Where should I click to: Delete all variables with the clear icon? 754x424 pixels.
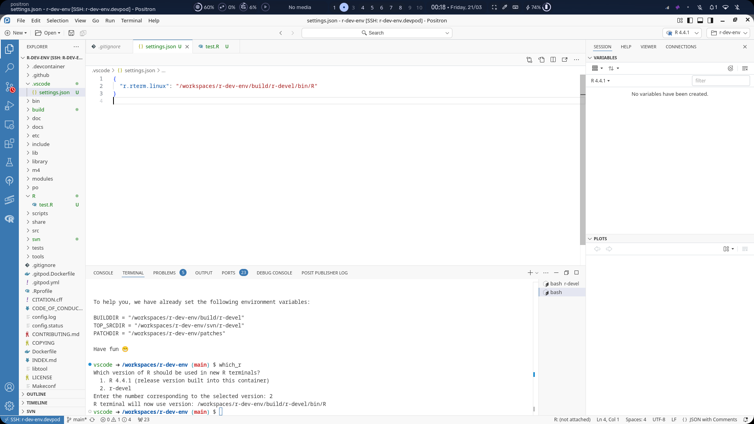pyautogui.click(x=745, y=68)
